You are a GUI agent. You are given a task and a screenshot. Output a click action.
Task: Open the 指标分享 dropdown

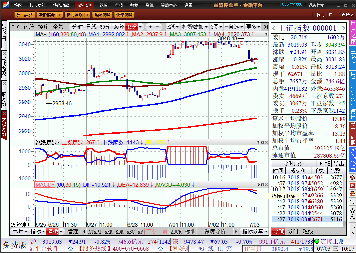[255, 231]
